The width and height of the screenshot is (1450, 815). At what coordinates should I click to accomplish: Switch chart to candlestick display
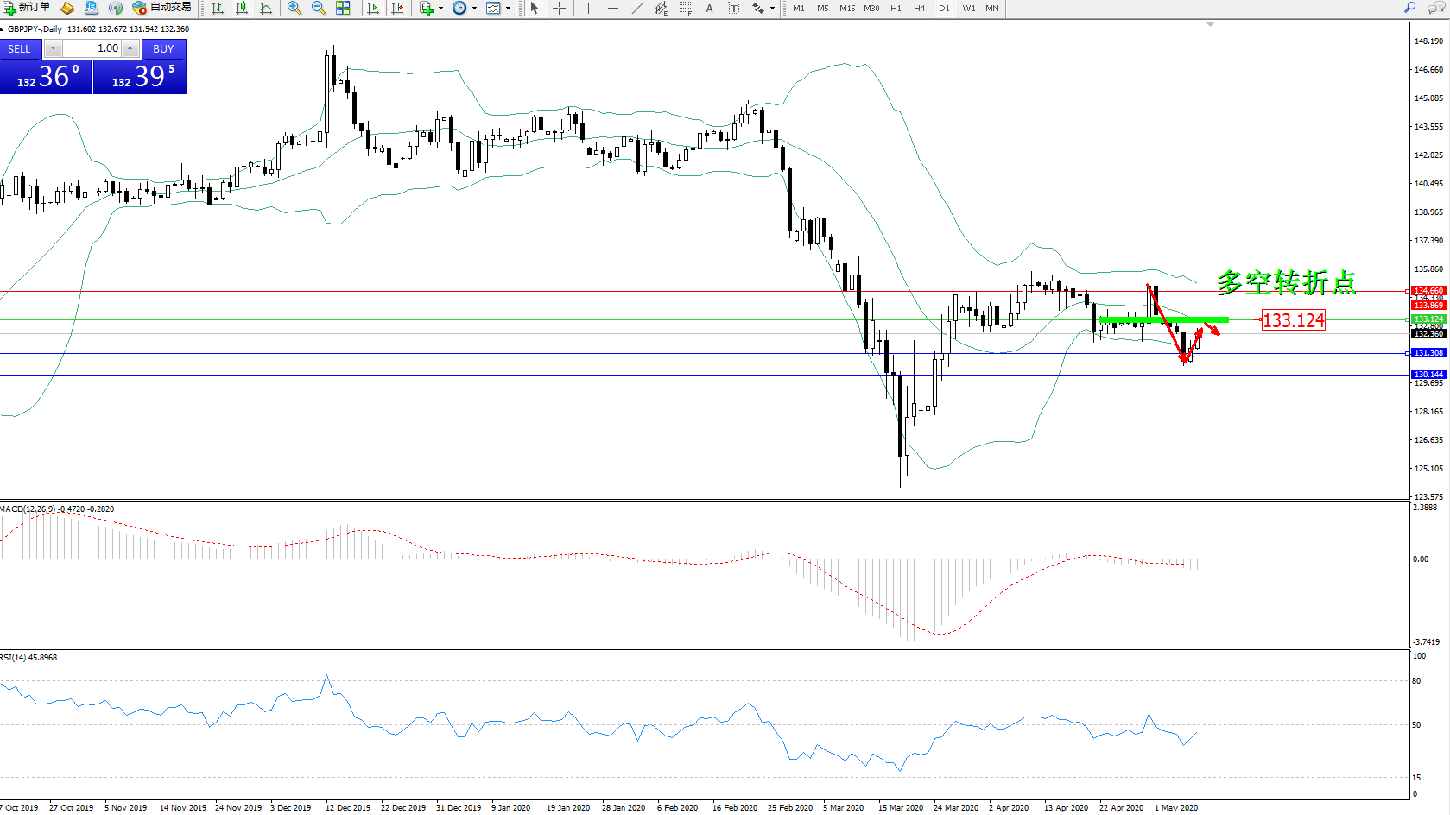tap(242, 8)
